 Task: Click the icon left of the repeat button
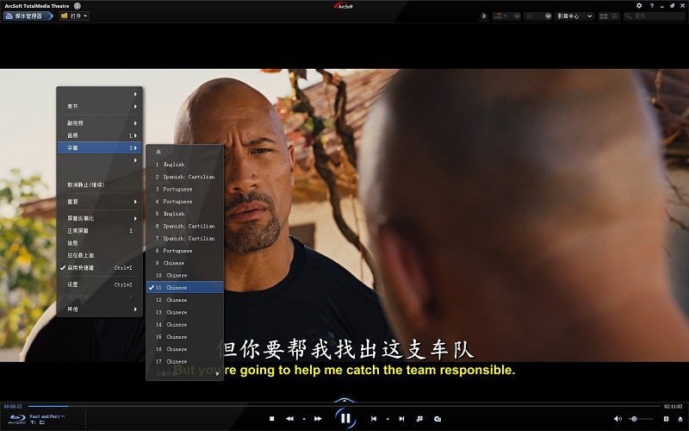419,419
